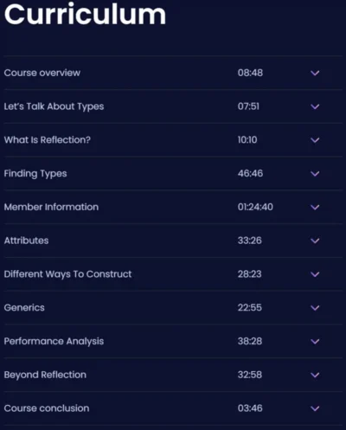Expand the Beyond Reflection chevron
Viewport: 346px width, 430px height.
tap(315, 375)
